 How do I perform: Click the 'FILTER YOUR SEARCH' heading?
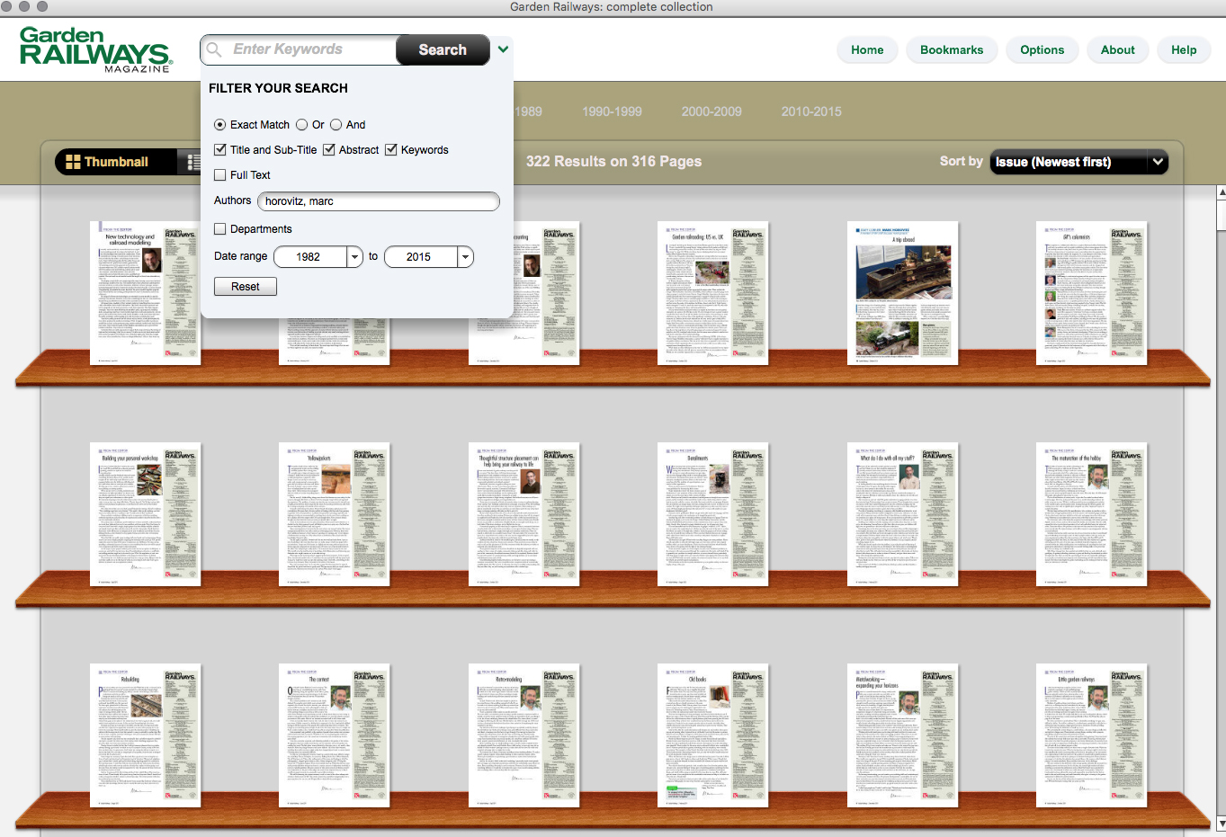pos(278,88)
